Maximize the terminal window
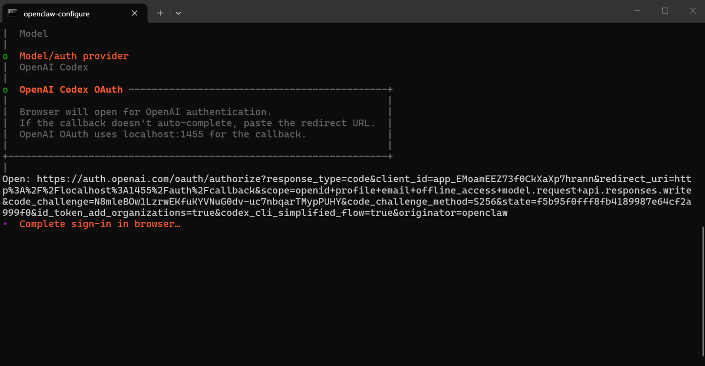The image size is (705, 366). tap(665, 11)
